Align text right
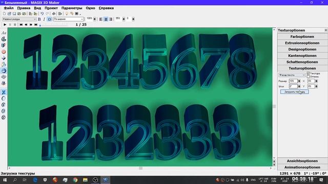The image size is (328, 184). coord(111,19)
